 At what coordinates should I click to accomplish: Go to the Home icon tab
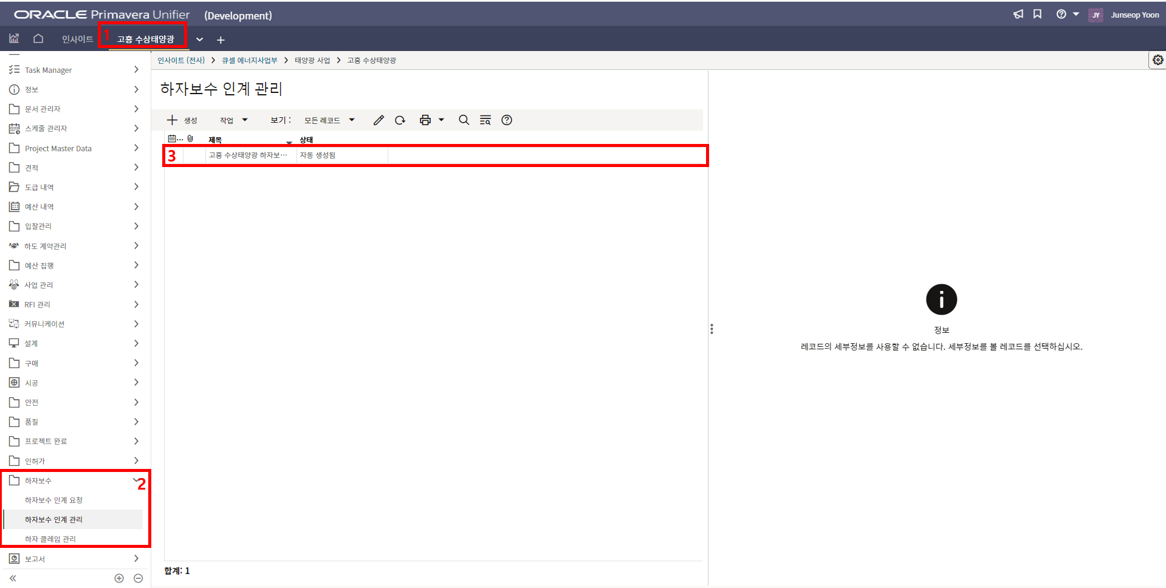coord(38,39)
